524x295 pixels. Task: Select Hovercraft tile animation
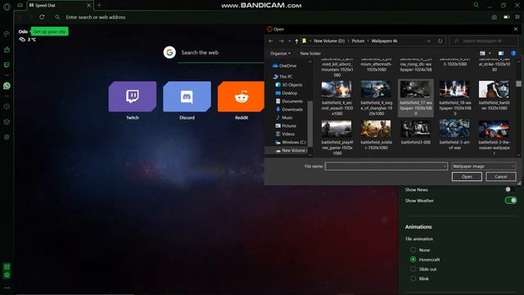(x=413, y=259)
